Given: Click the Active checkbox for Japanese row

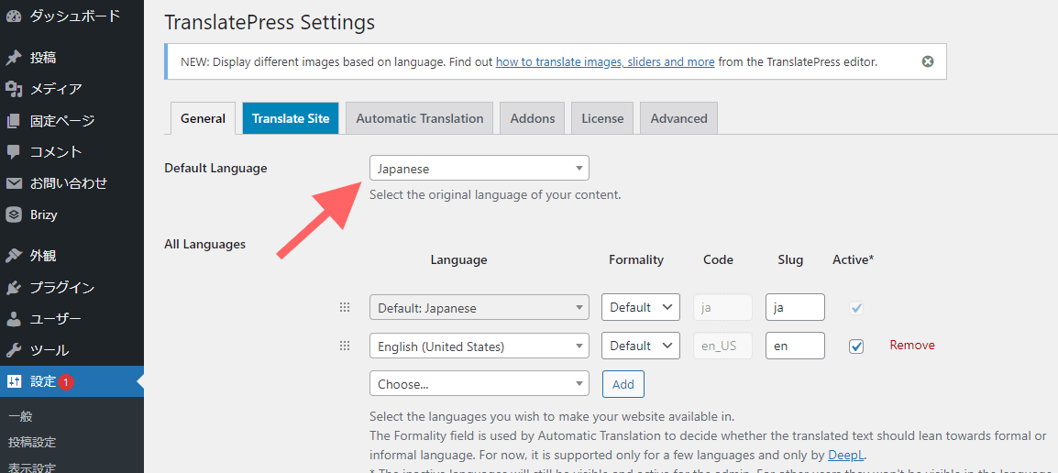Looking at the screenshot, I should pos(856,308).
